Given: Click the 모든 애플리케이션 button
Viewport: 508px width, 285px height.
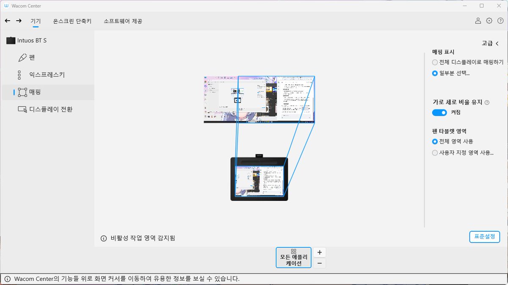Looking at the screenshot, I should (293, 257).
